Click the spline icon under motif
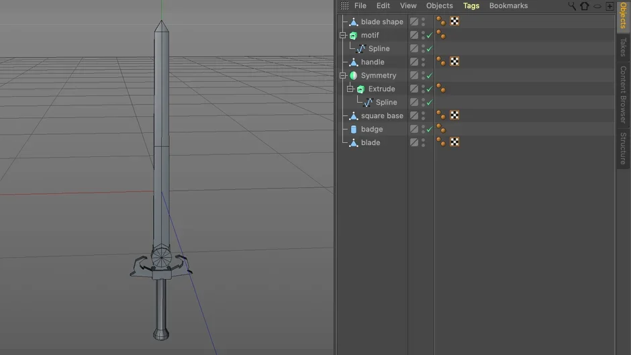 [361, 49]
